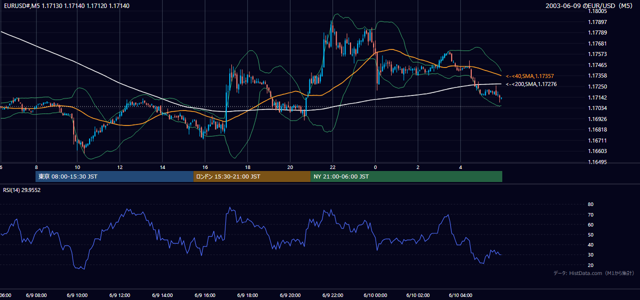Image resolution: width=640 pixels, height=300 pixels.
Task: Click price axis label 1.17465
Action: click(596, 65)
